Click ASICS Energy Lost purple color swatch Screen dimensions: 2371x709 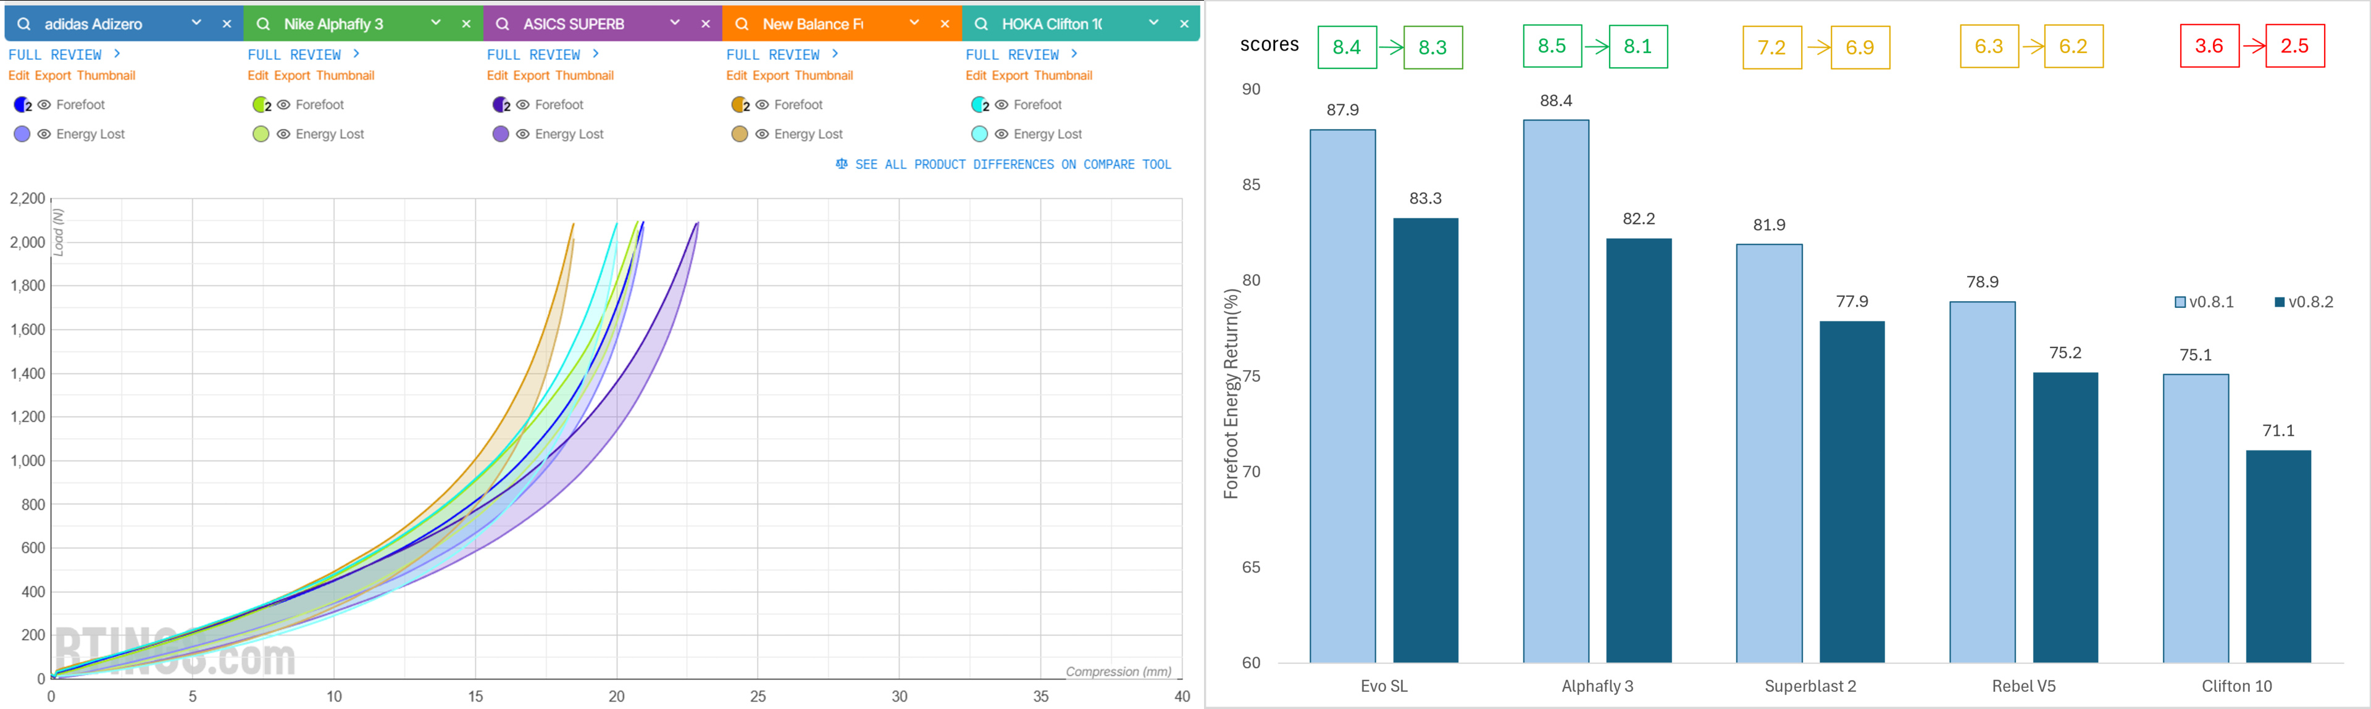pos(501,135)
